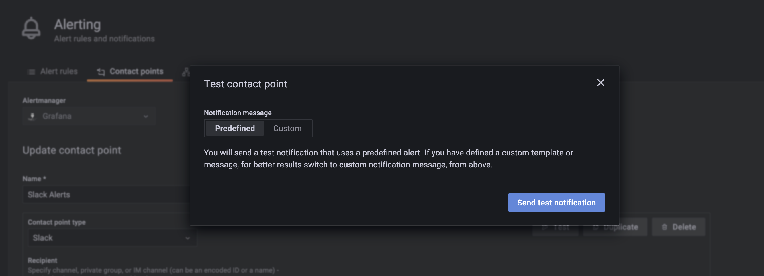764x276 pixels.
Task: Click the Alerting bell icon
Action: point(31,28)
